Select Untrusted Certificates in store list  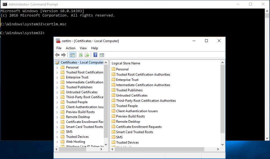(132, 95)
